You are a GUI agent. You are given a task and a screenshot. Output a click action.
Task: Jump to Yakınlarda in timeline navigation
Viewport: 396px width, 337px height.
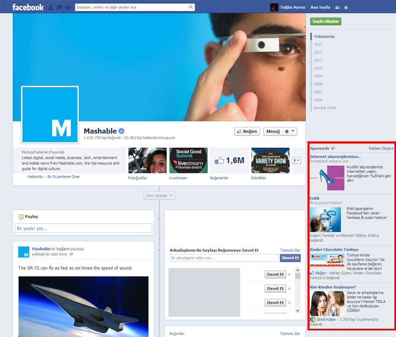(x=324, y=36)
